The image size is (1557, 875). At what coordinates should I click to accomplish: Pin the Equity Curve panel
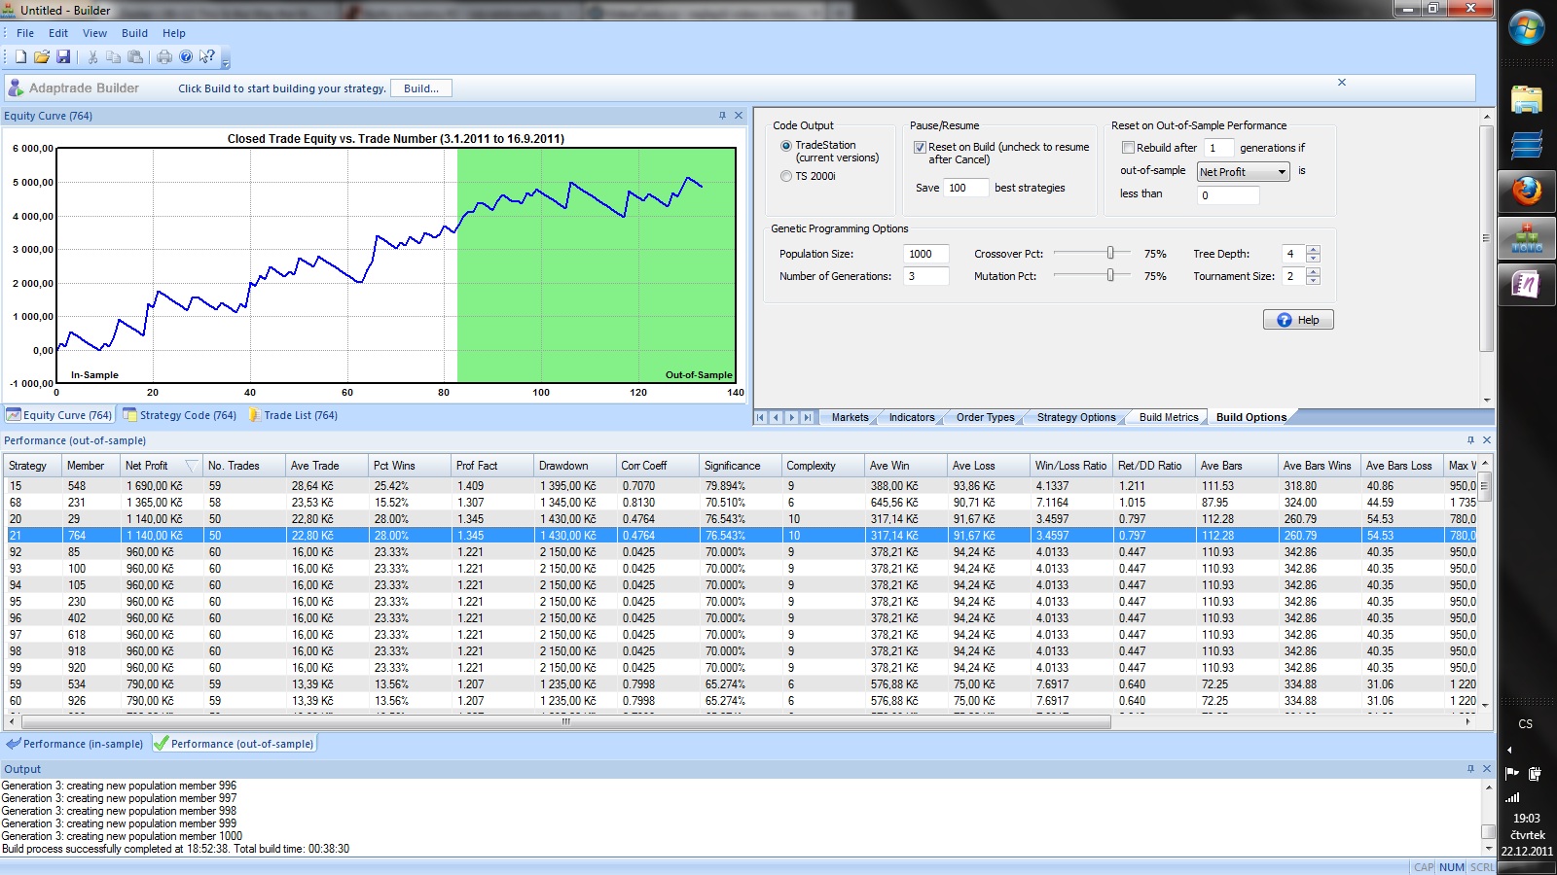pyautogui.click(x=722, y=116)
